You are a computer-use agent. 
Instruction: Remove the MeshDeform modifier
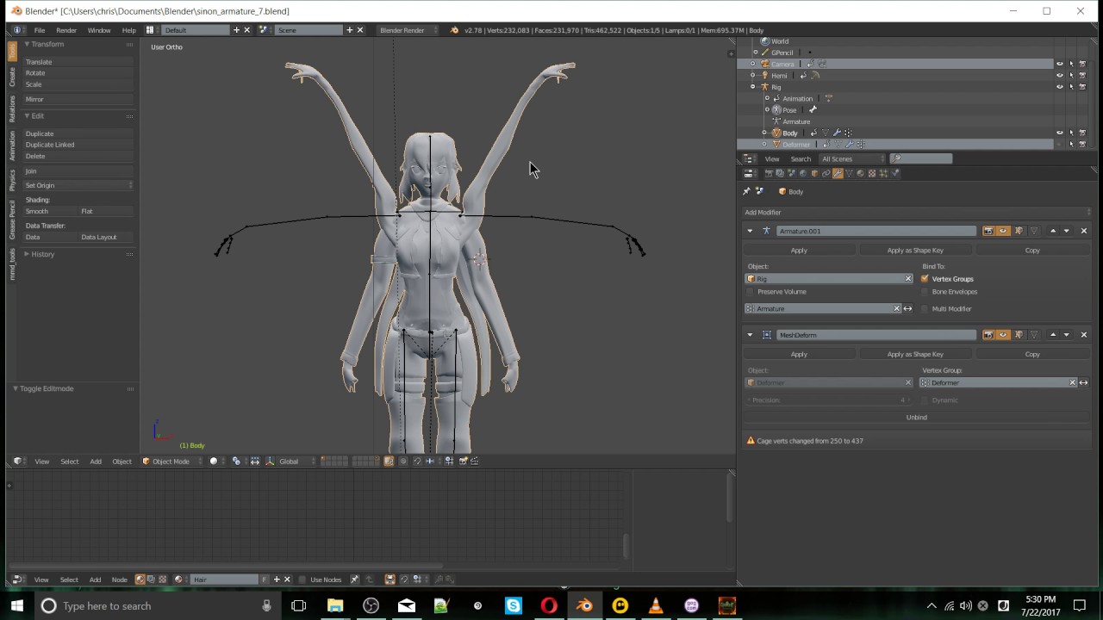[1084, 335]
